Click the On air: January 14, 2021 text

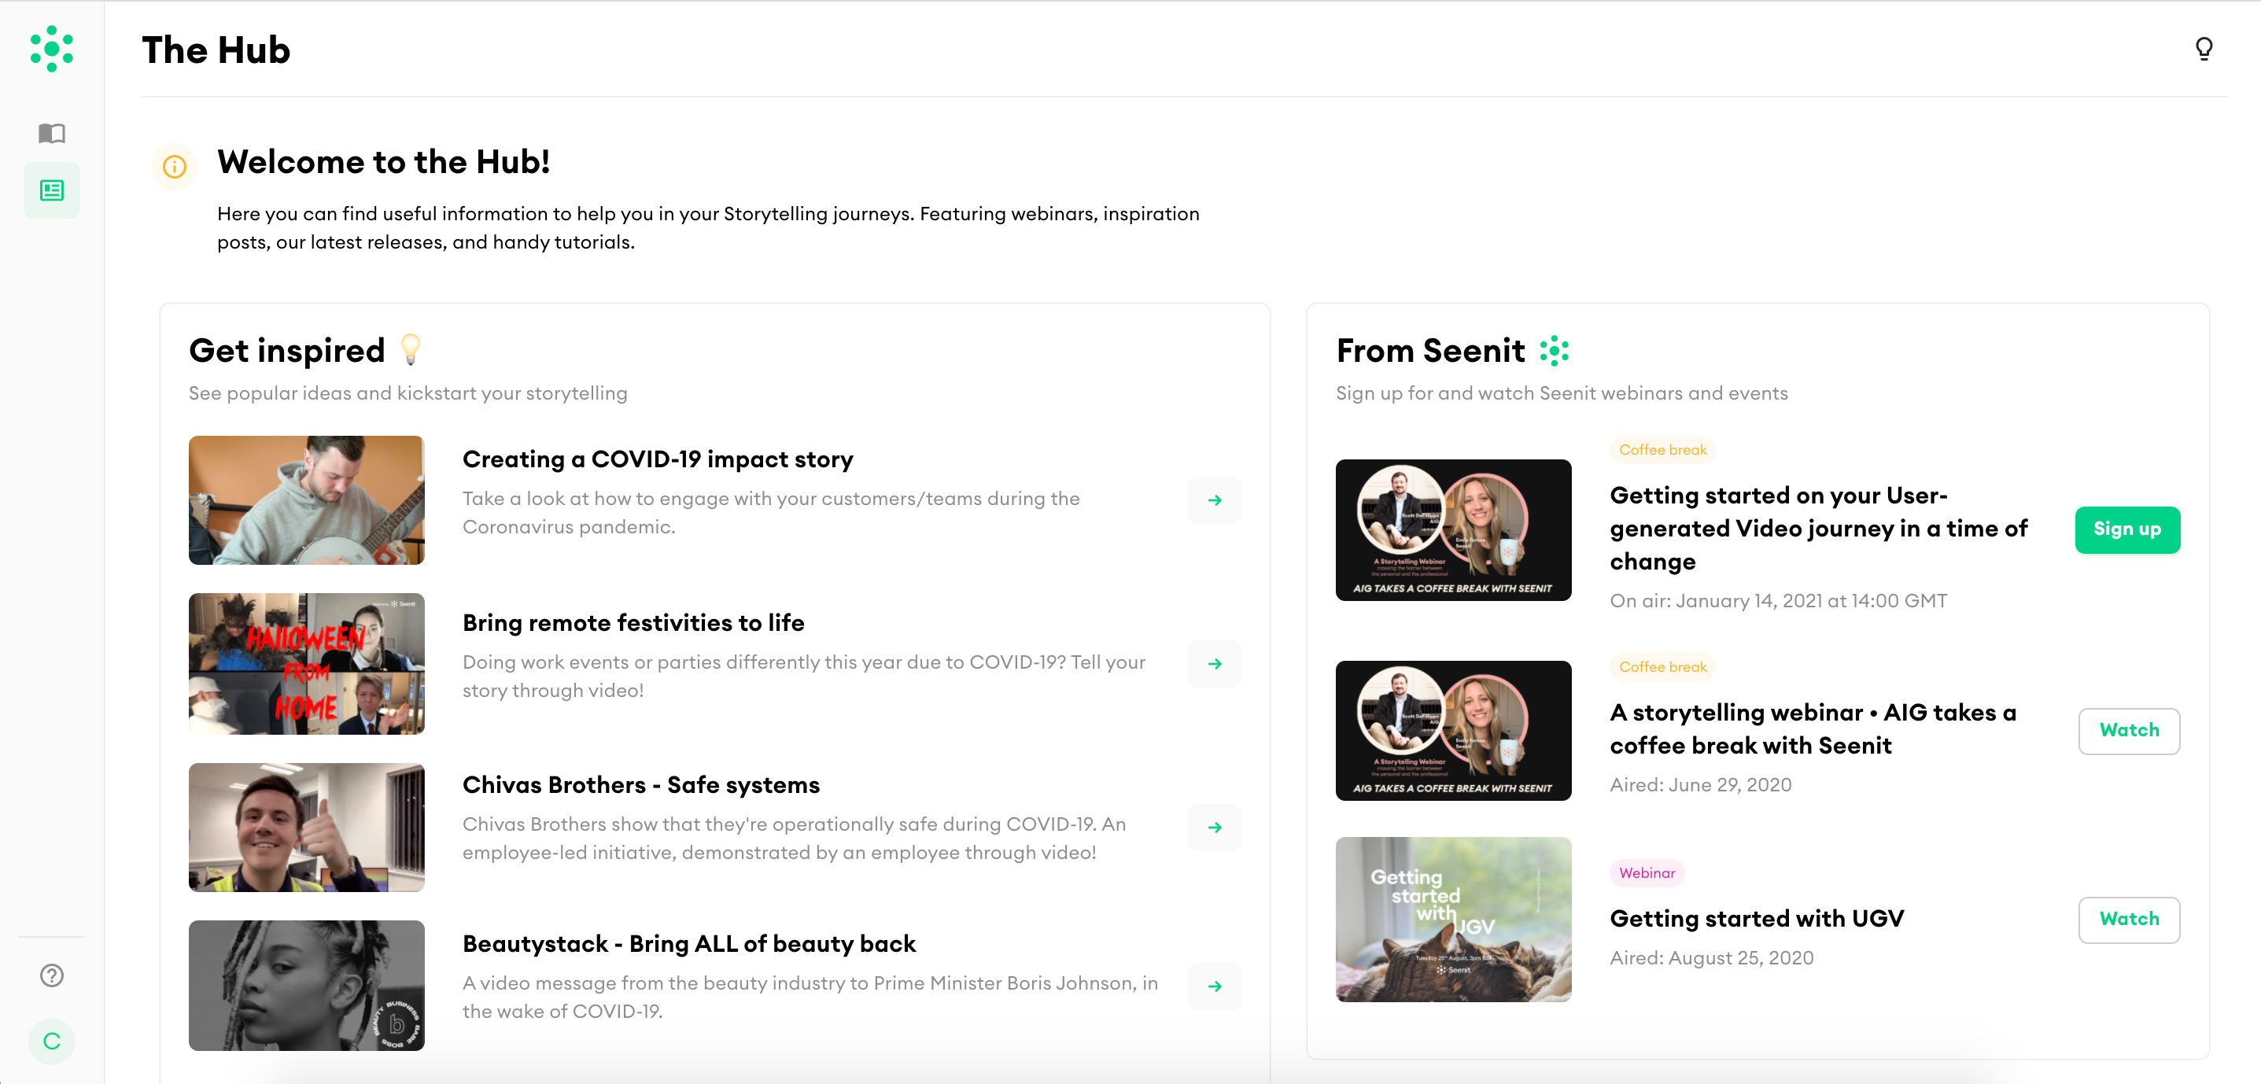pos(1778,600)
